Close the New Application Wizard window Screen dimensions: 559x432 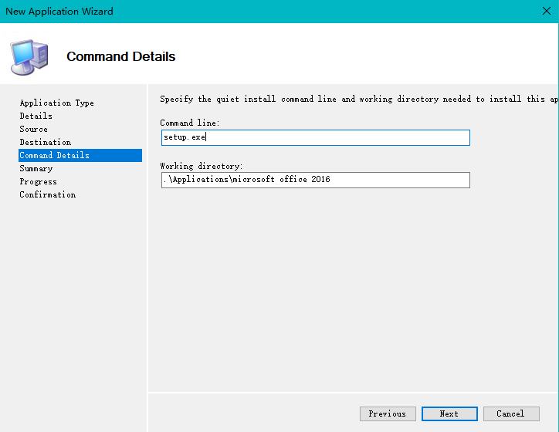pos(546,11)
